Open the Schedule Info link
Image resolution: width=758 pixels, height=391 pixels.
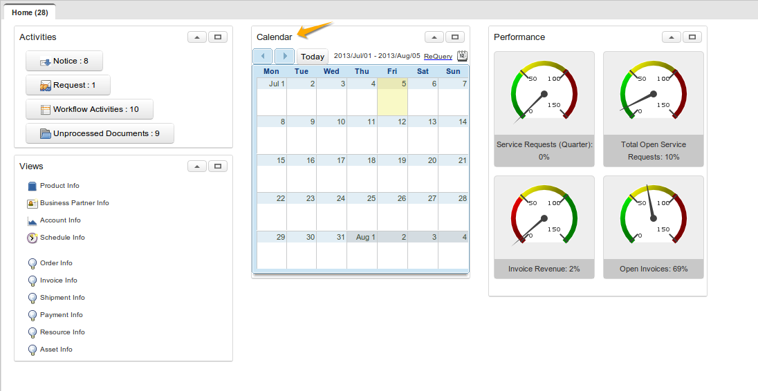(x=62, y=238)
